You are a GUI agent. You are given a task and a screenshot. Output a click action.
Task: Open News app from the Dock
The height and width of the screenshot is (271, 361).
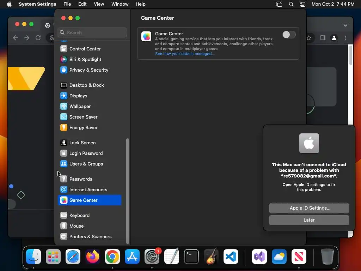click(x=299, y=257)
